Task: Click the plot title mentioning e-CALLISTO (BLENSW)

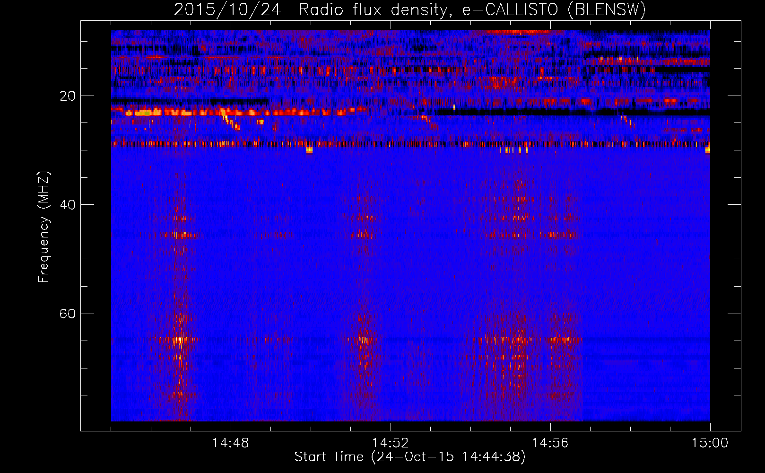Action: coord(410,10)
